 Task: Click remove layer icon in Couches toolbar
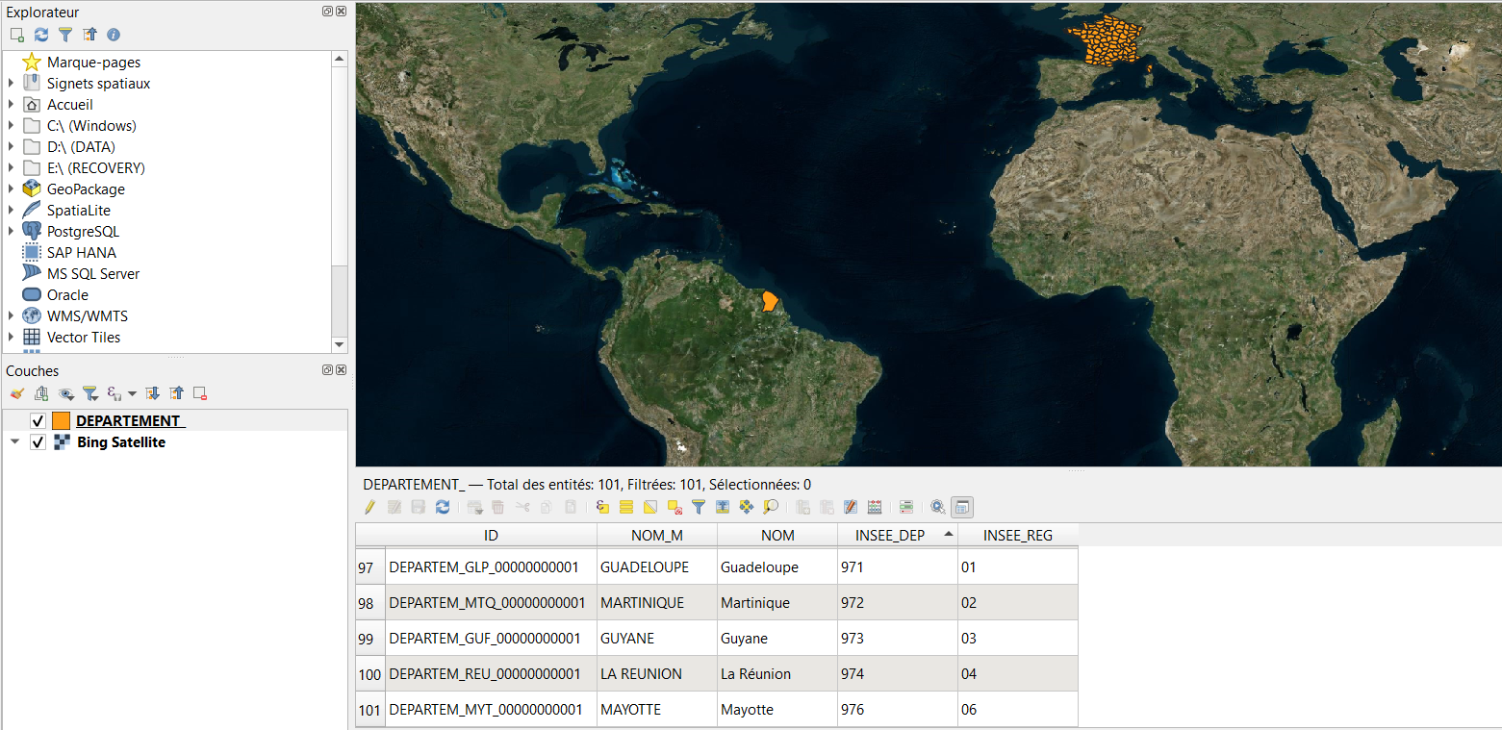(200, 393)
